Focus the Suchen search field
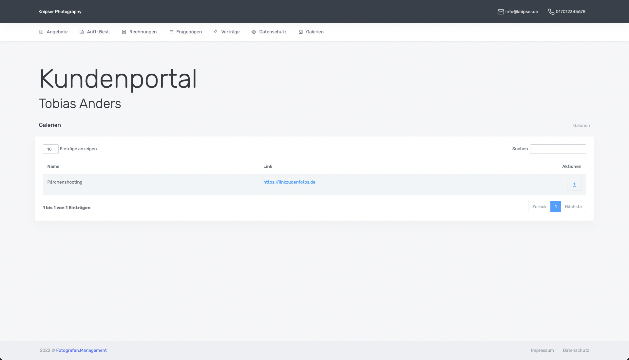Screen dimensions: 629x360 pos(558,149)
